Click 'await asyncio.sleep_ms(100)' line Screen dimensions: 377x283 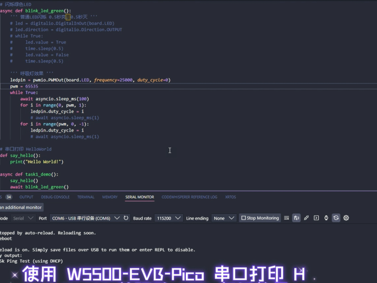(x=54, y=99)
